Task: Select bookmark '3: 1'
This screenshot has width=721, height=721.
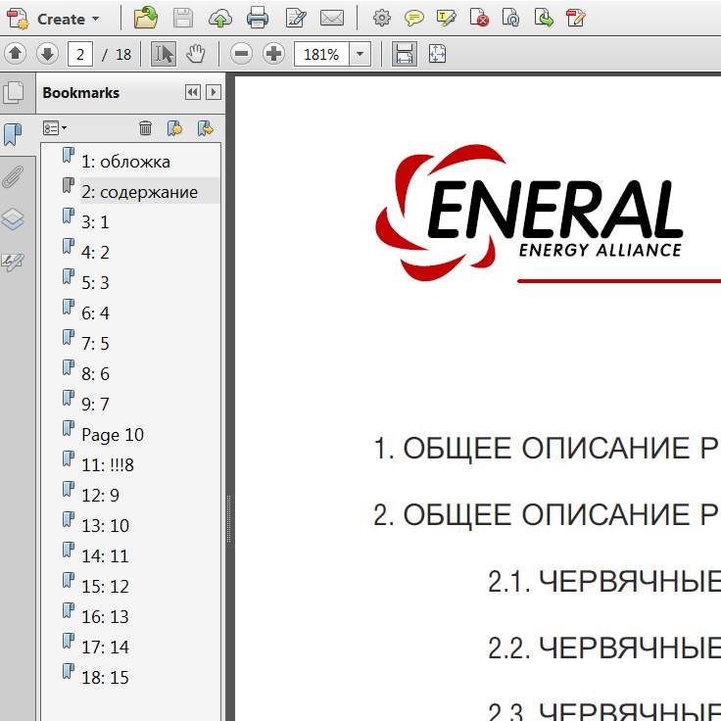Action: coord(95,222)
